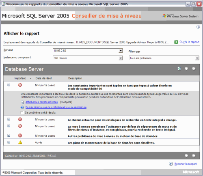Close the Visionneuse de rapports window
This screenshot has height=176, width=203.
coord(199,4)
